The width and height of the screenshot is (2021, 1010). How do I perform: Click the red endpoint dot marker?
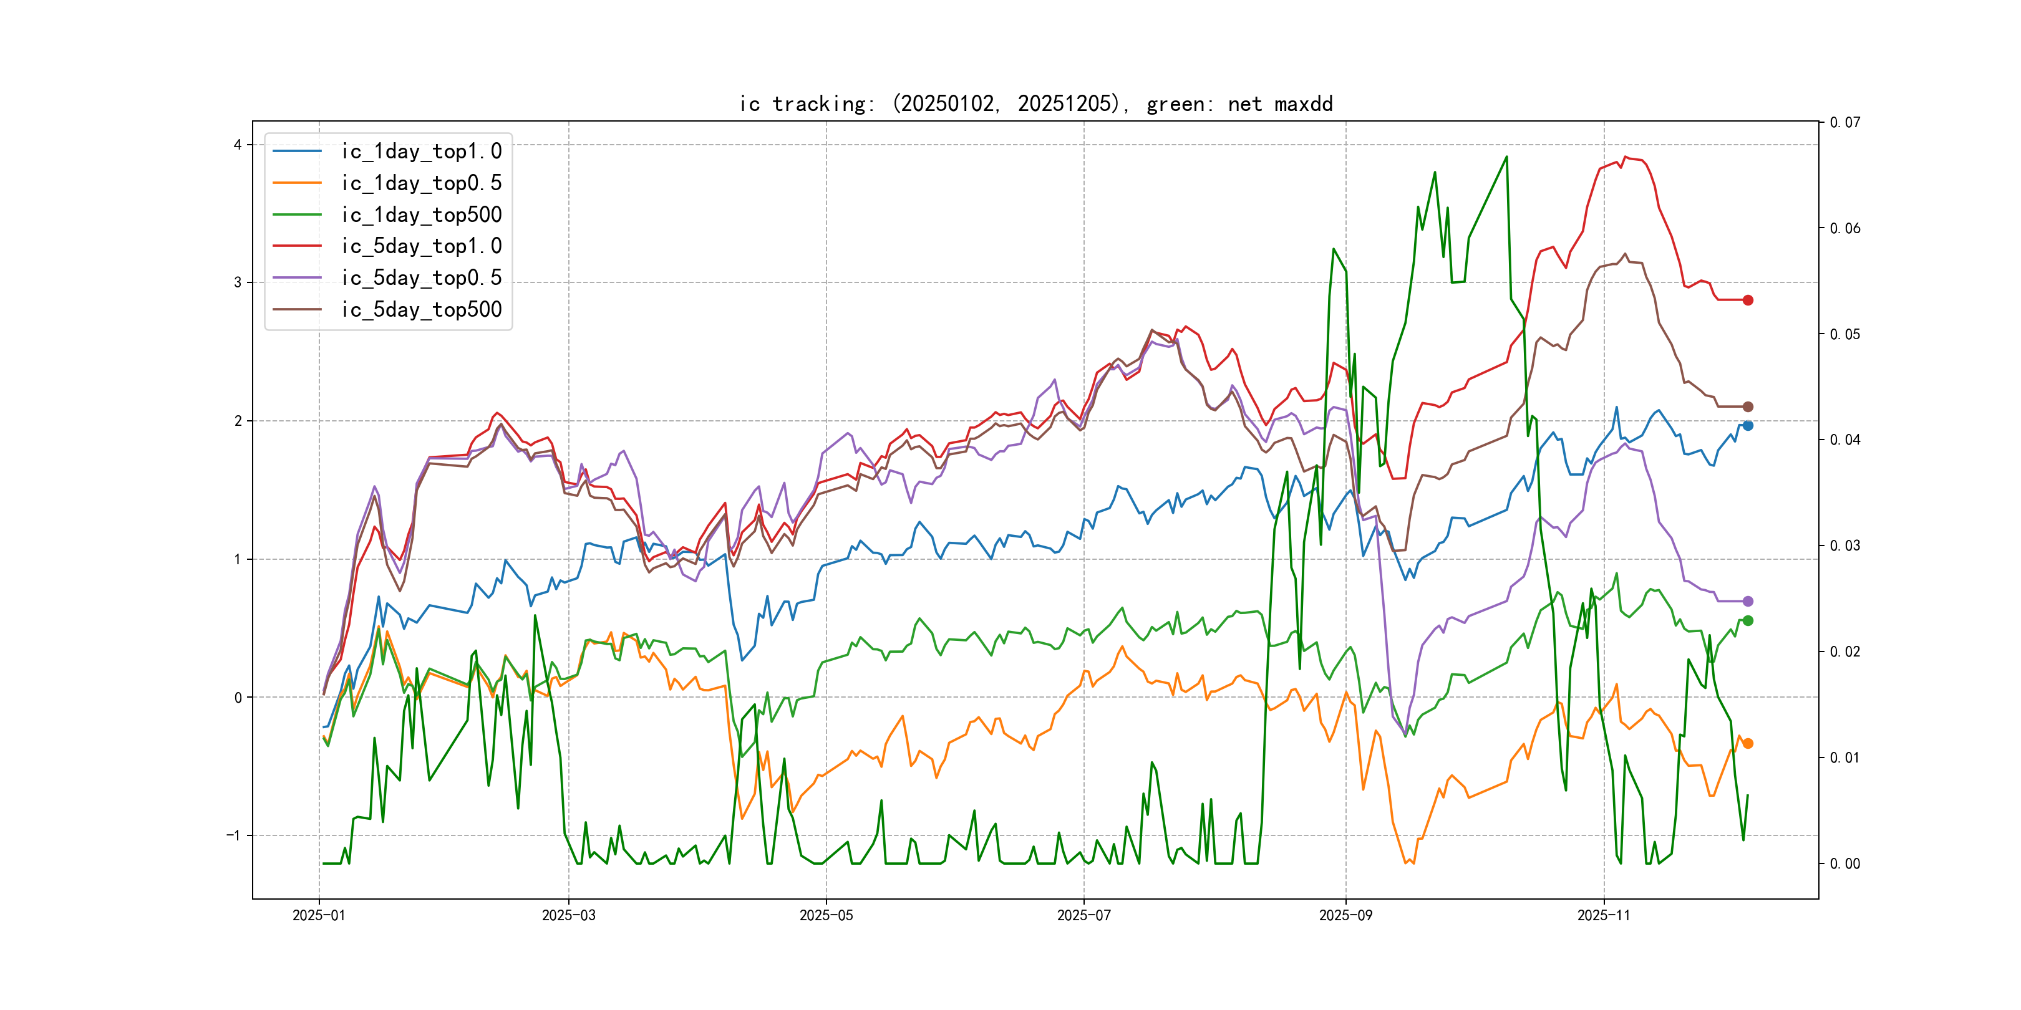1747,301
